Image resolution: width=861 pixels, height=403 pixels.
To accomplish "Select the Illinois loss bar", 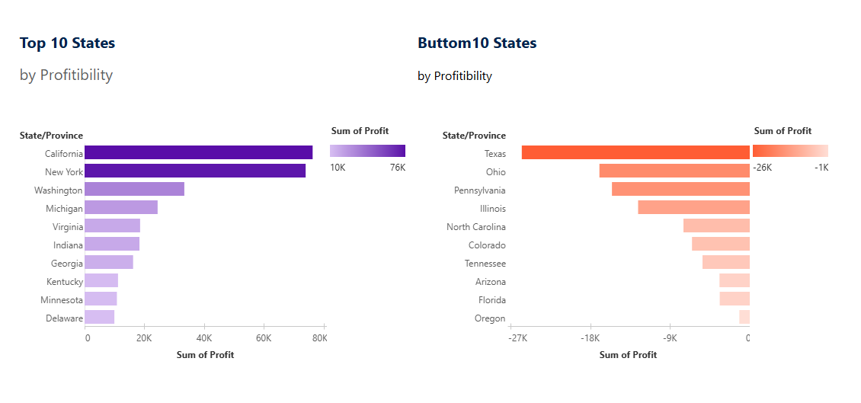I will tap(693, 207).
